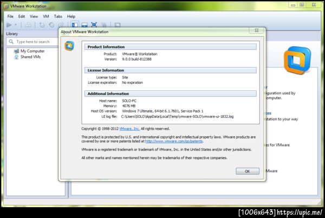This screenshot has width=325, height=218.
Task: Click the Product Information section header
Action: 171,47
